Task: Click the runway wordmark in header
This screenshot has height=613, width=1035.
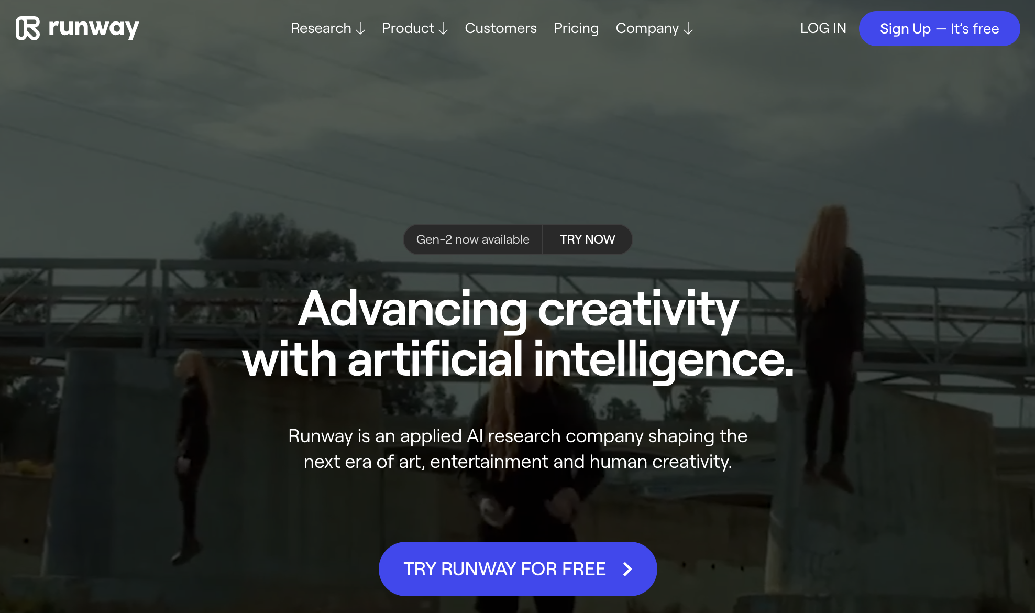Action: click(x=94, y=28)
